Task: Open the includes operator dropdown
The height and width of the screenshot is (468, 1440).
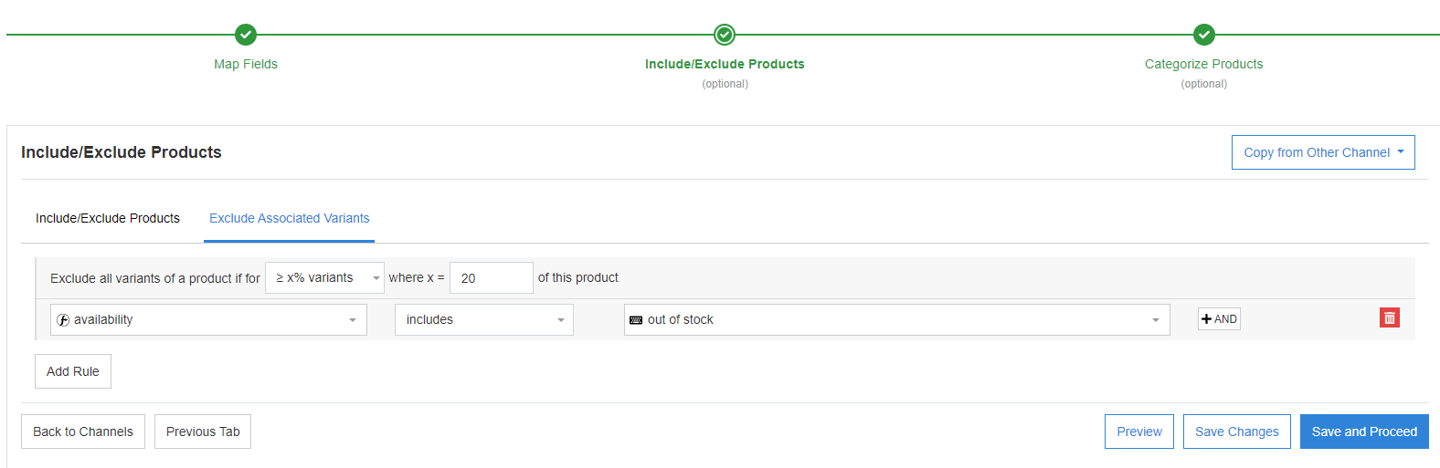Action: point(483,320)
